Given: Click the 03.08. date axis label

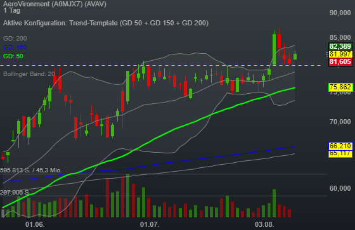Looking at the screenshot, I should click(x=264, y=224).
